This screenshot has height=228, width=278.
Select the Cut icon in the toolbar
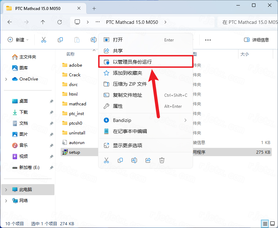point(44,40)
